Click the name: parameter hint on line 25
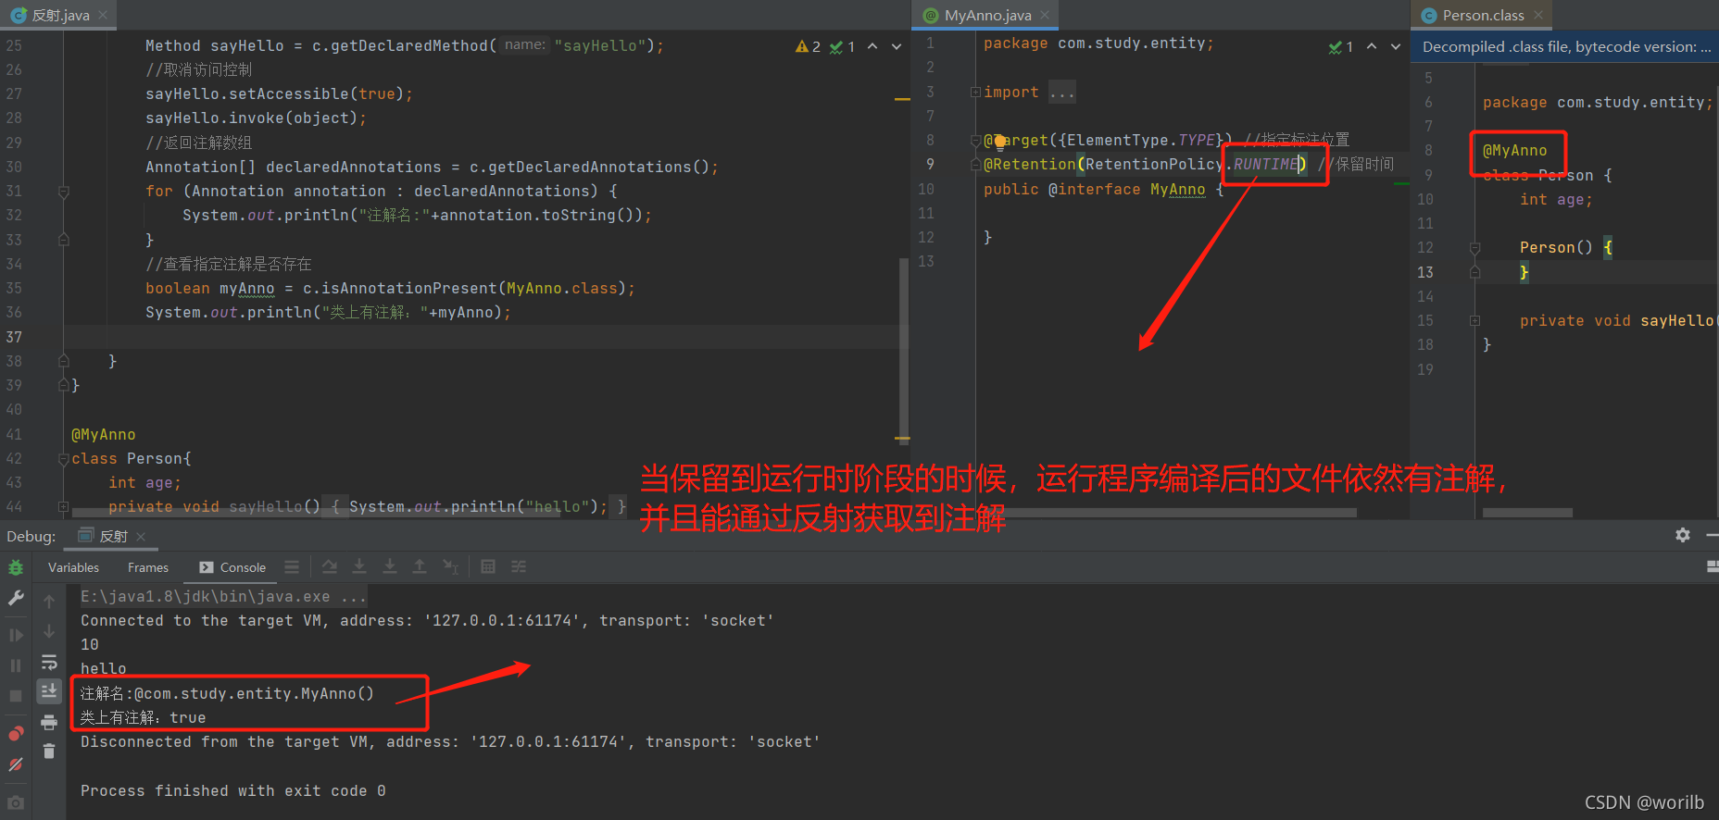This screenshot has height=820, width=1719. click(525, 44)
